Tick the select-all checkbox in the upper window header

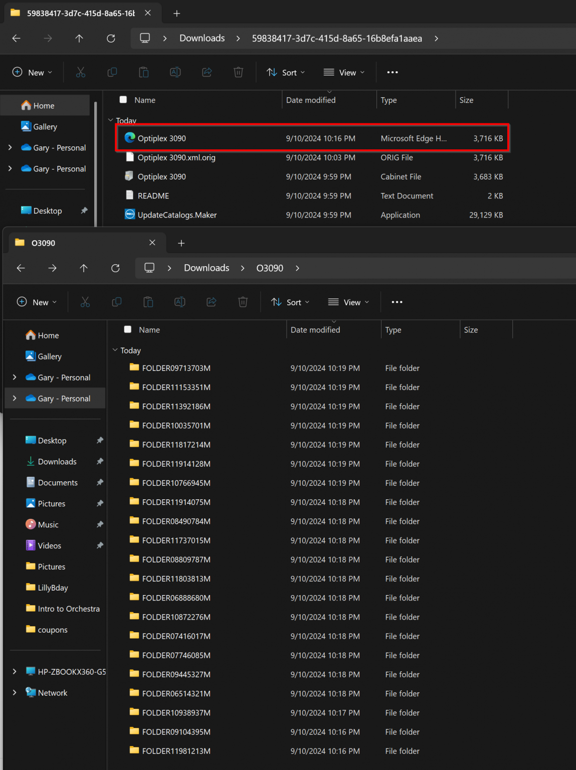123,100
